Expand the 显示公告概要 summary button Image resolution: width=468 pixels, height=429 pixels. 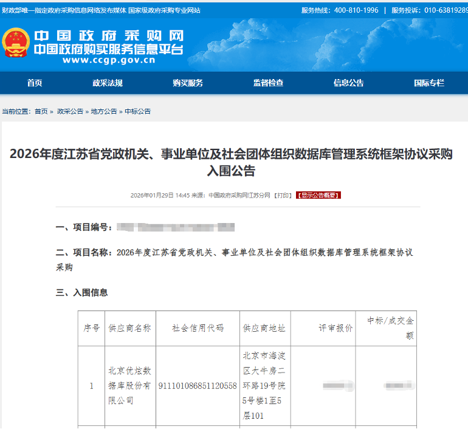(318, 196)
